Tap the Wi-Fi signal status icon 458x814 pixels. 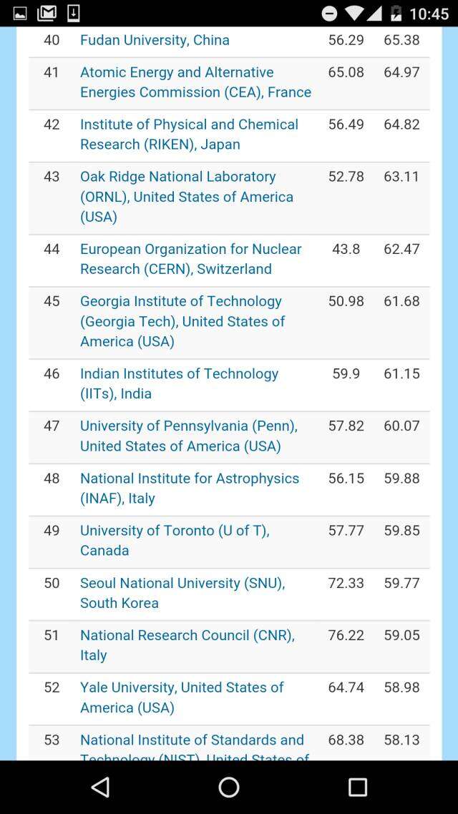tap(354, 14)
